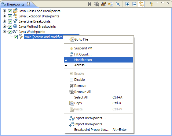This screenshot has width=172, height=136.
Task: Click Suspend VM pause icon
Action: point(71,48)
